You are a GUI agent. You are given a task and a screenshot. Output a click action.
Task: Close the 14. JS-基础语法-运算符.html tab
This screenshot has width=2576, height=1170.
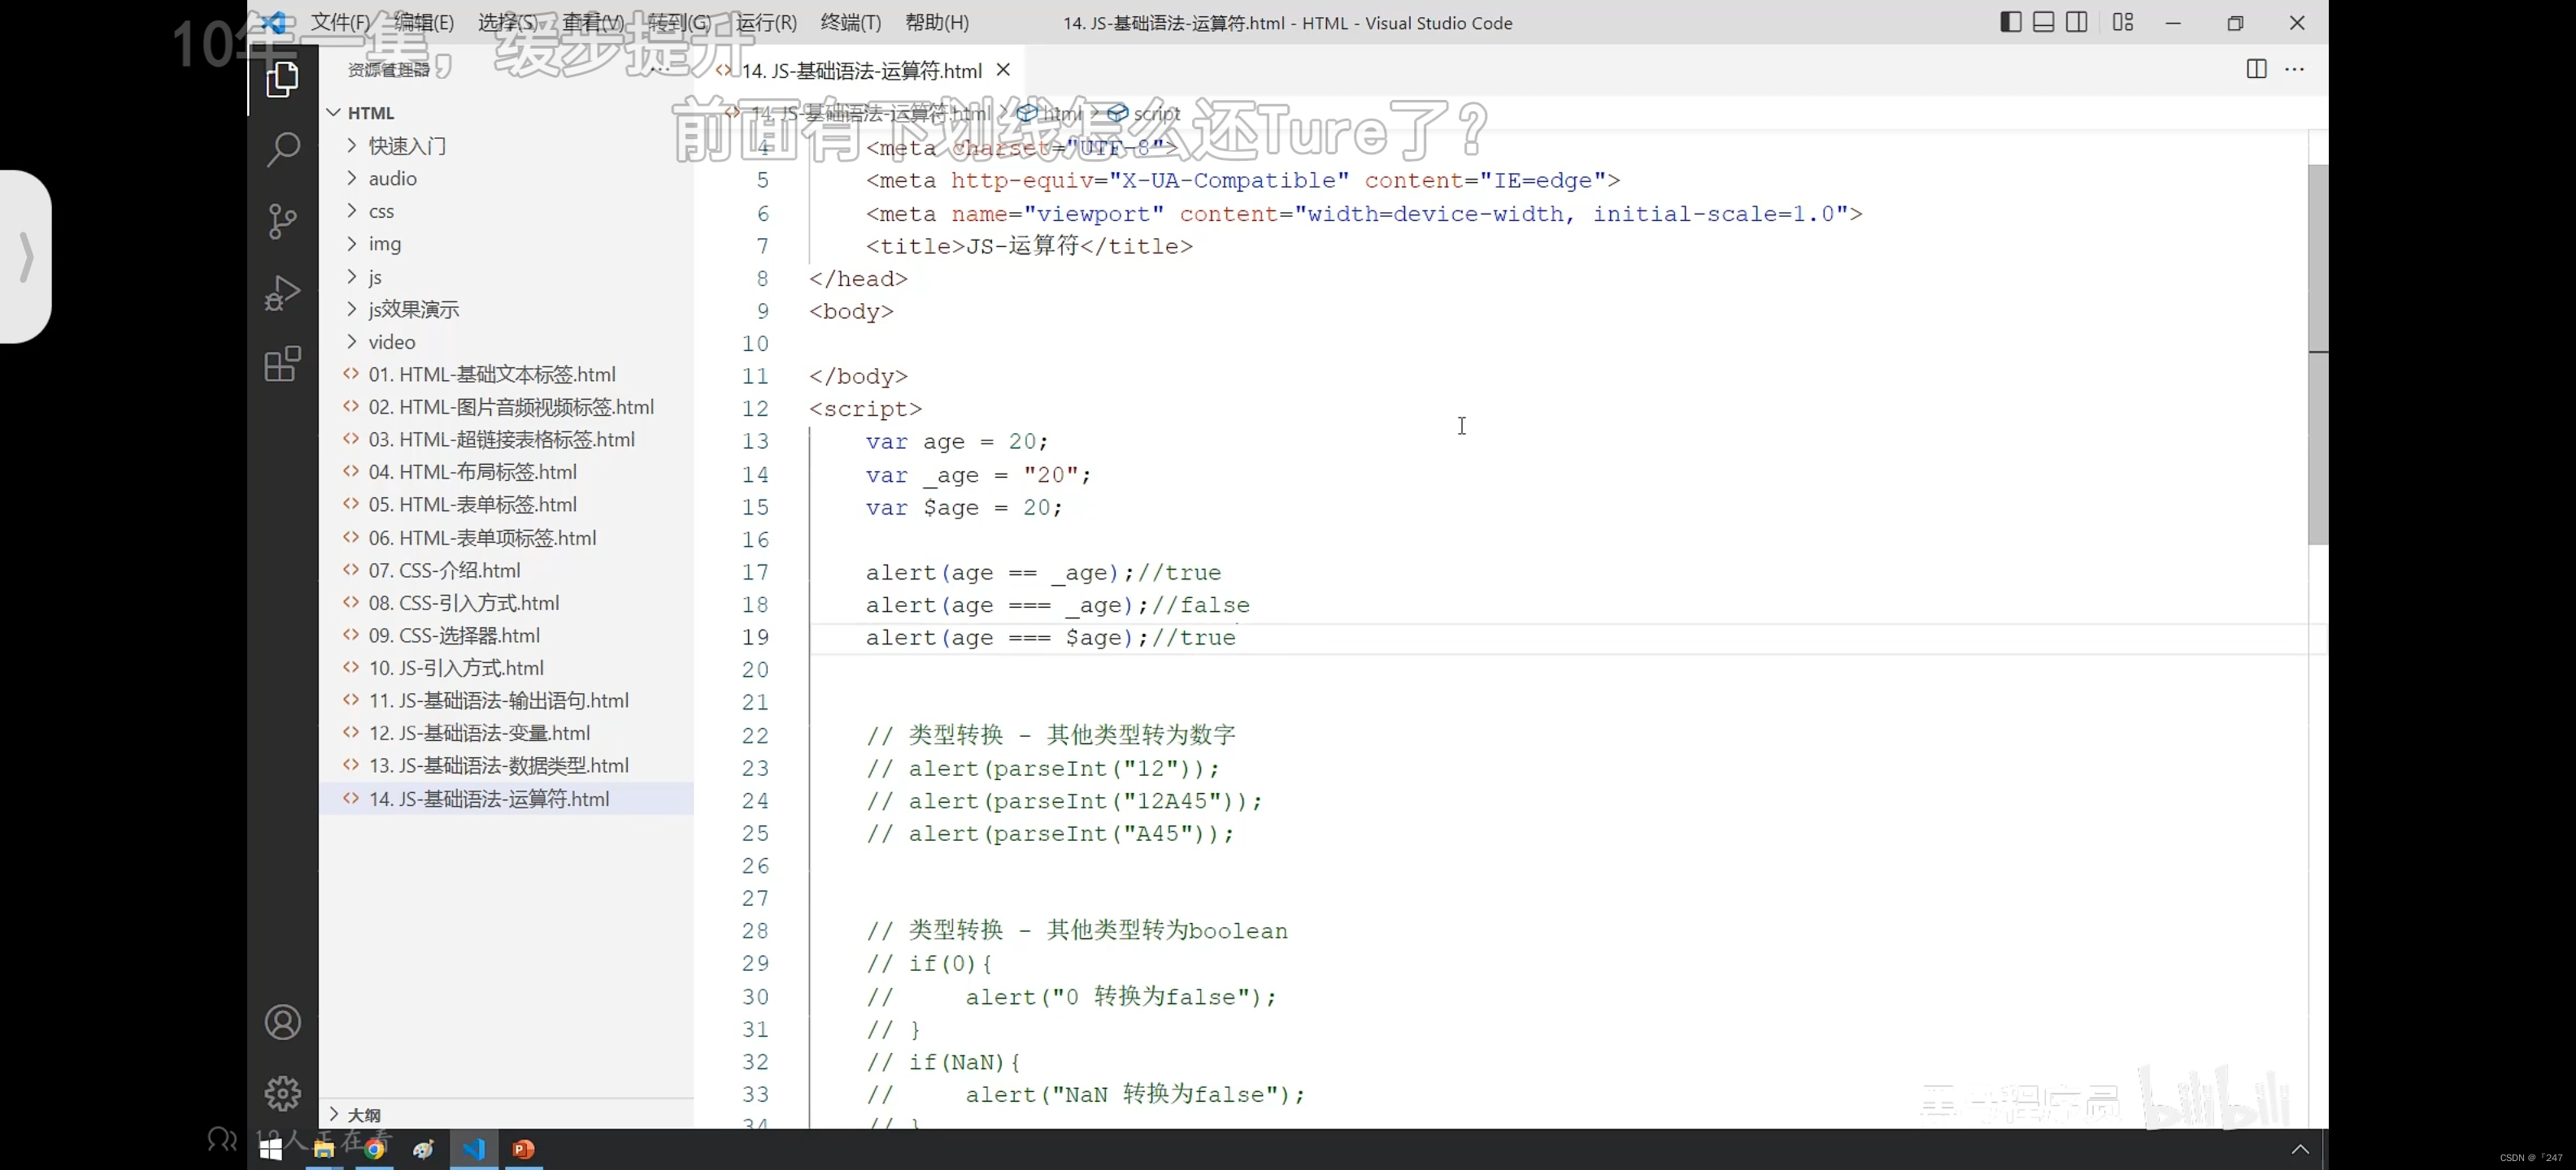pos(1003,70)
